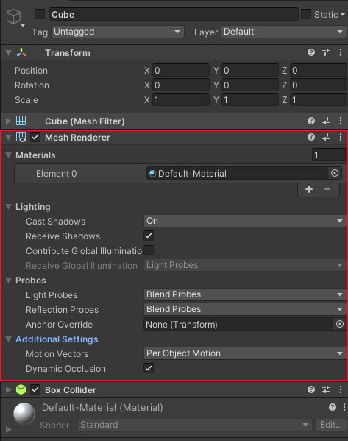Add material element with plus icon

[x=309, y=189]
